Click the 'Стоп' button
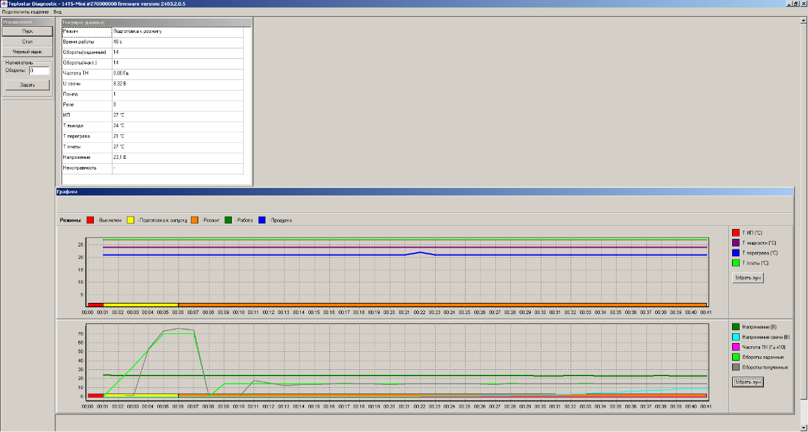Screen dimensions: 808x432 pyautogui.click(x=27, y=42)
